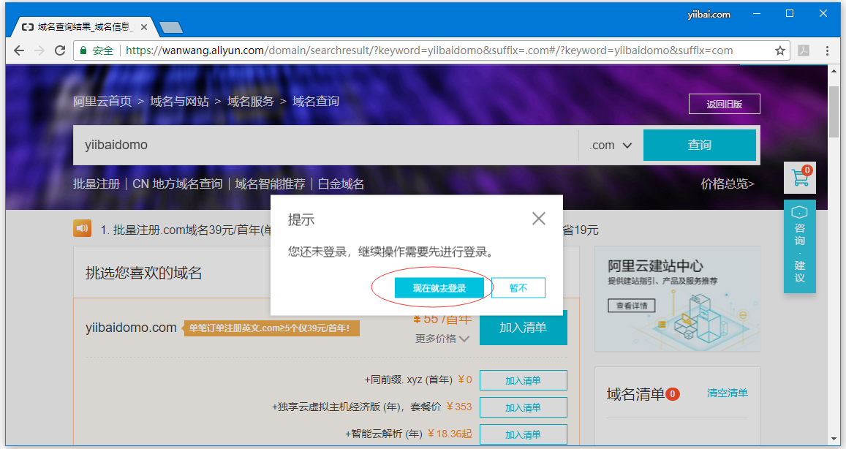This screenshot has width=846, height=449.
Task: Reload the page with refresh icon
Action: [60, 50]
